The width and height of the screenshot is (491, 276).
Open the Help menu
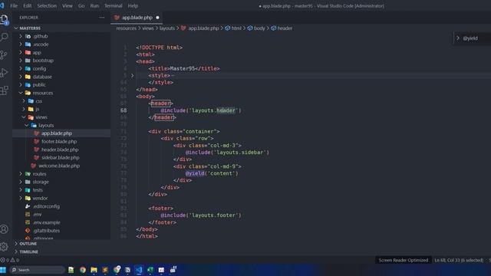coord(133,5)
